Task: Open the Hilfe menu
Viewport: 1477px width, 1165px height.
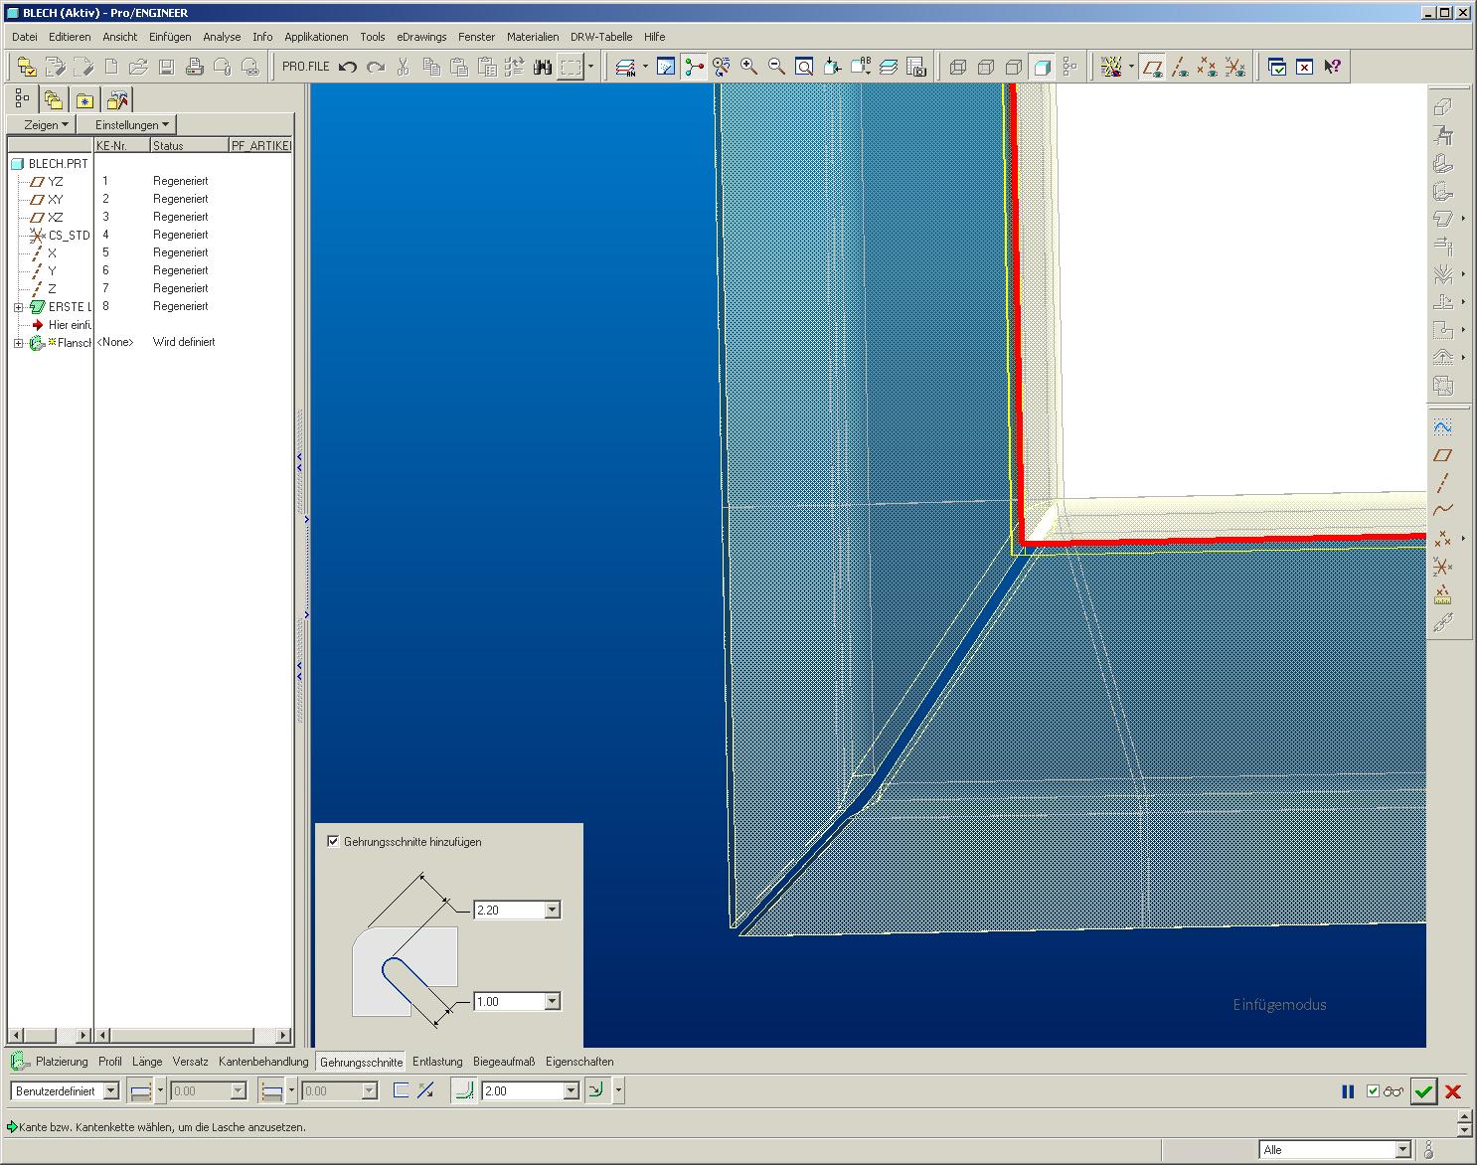Action: [654, 37]
